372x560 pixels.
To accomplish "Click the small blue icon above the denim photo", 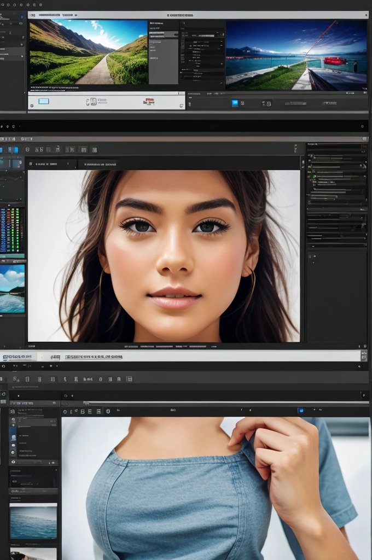I will click(x=301, y=411).
